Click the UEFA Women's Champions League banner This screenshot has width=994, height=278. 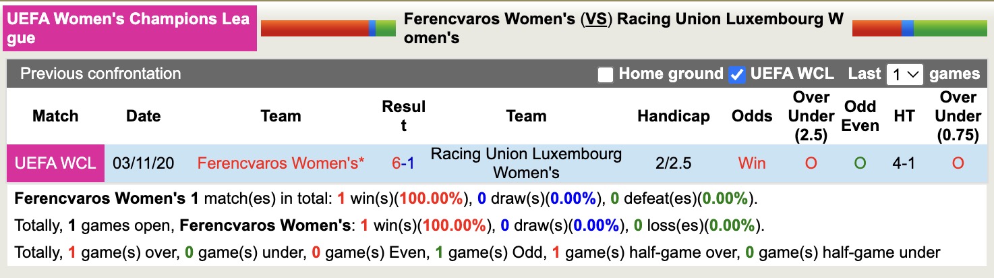coord(131,28)
